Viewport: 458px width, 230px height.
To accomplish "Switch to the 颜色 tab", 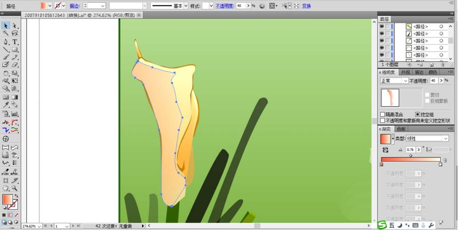I will tap(433, 72).
